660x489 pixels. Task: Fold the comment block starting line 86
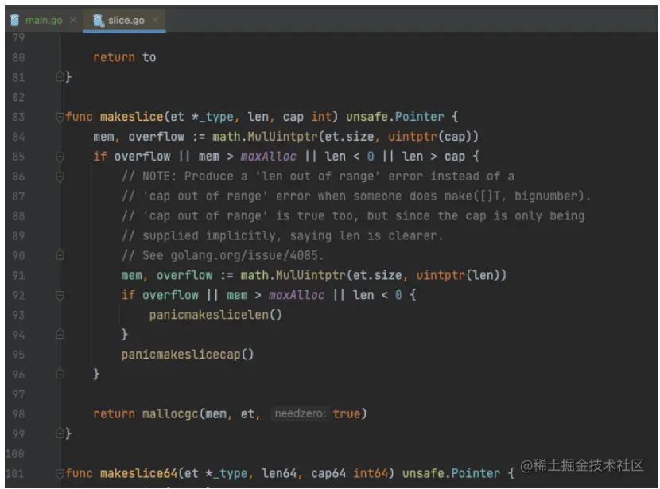click(x=60, y=177)
